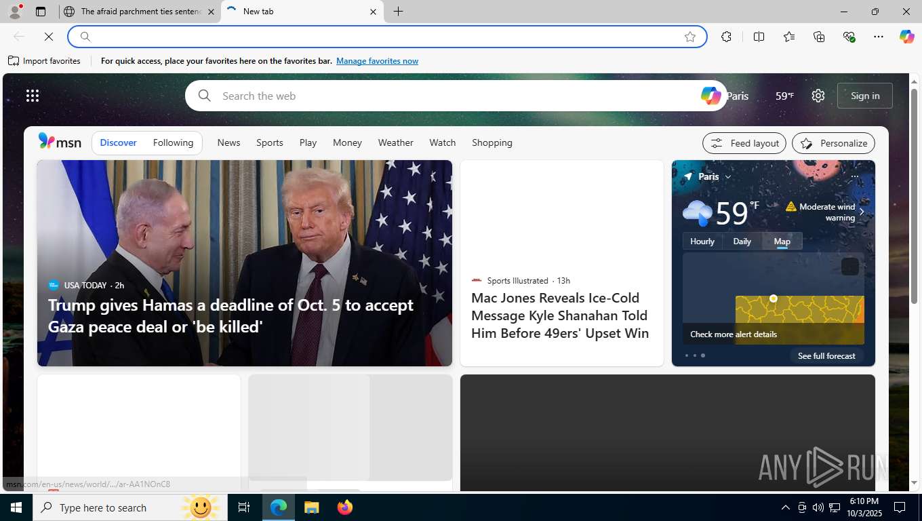Screen dimensions: 922x521
Task: Open the Watch category
Action: [x=442, y=142]
